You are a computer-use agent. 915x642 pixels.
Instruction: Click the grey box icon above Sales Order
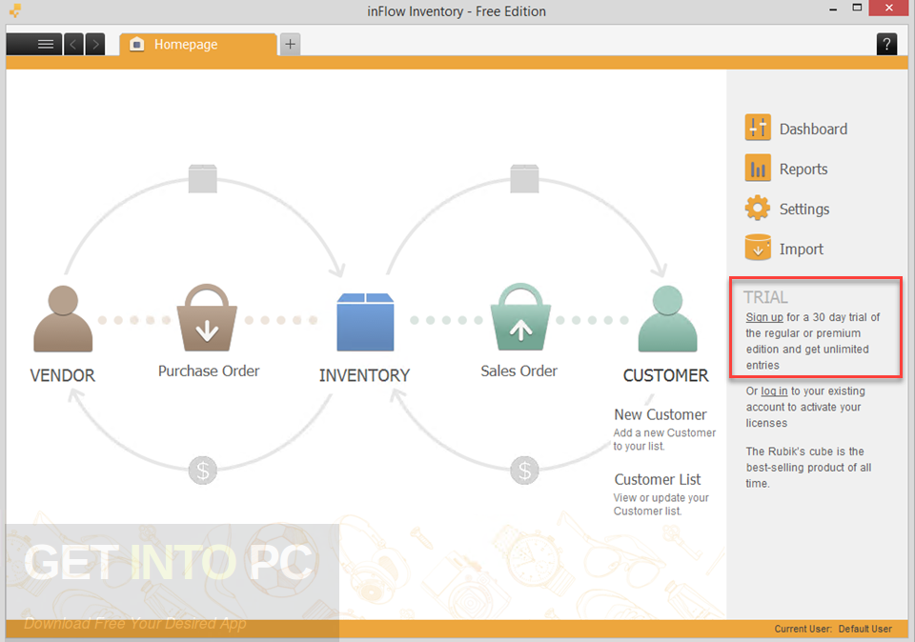pyautogui.click(x=524, y=178)
